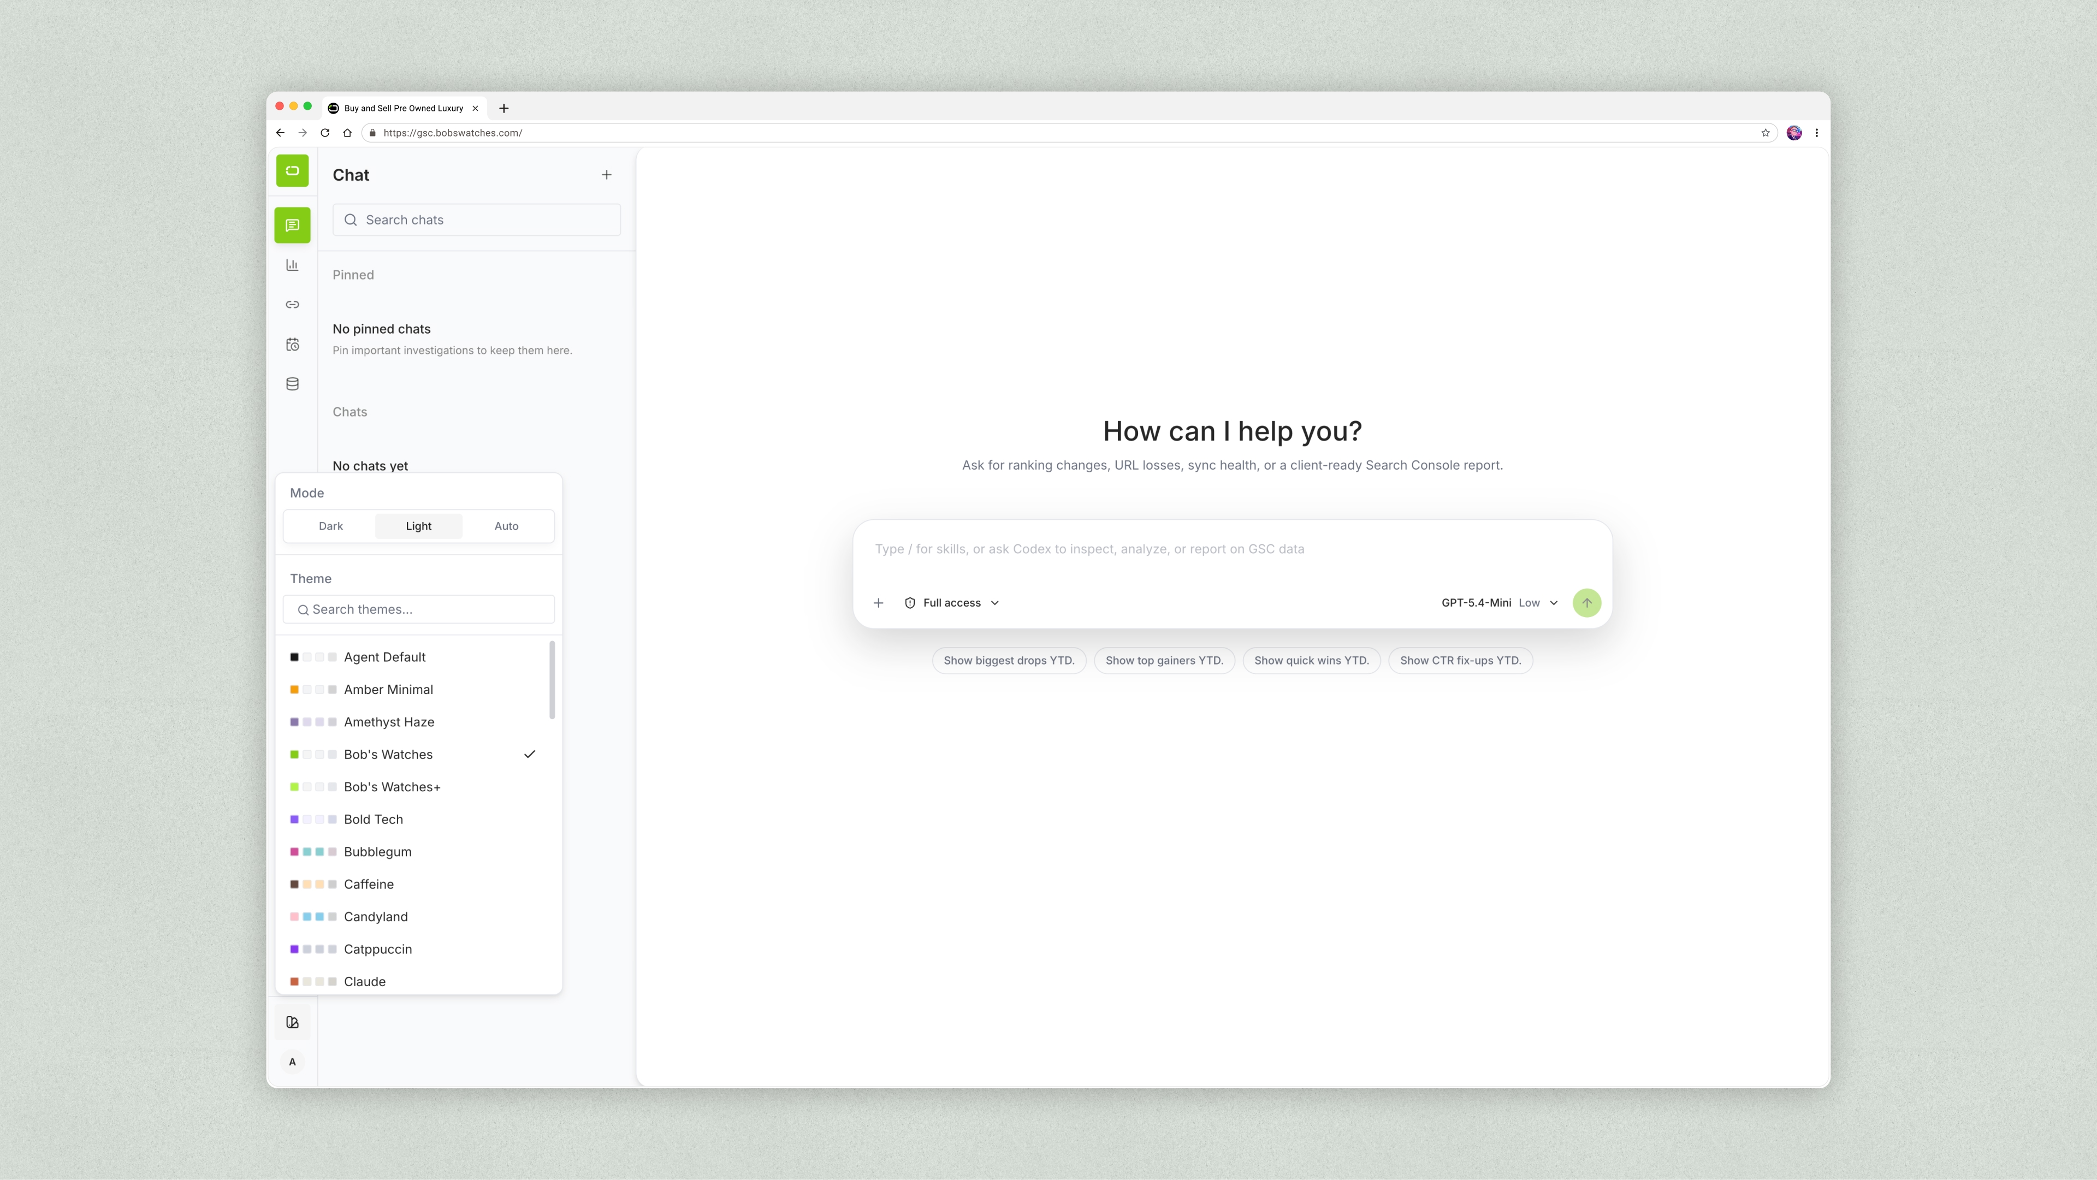The height and width of the screenshot is (1180, 2097).
Task: Go back in browser history
Action: click(280, 133)
